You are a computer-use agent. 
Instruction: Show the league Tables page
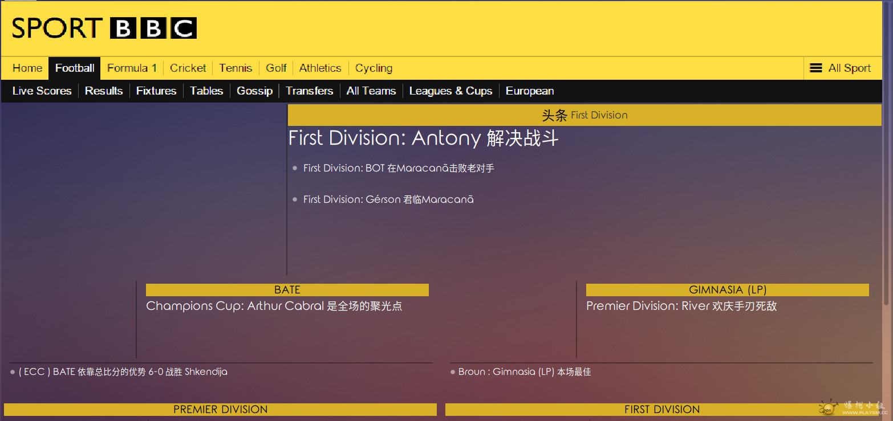(x=206, y=91)
